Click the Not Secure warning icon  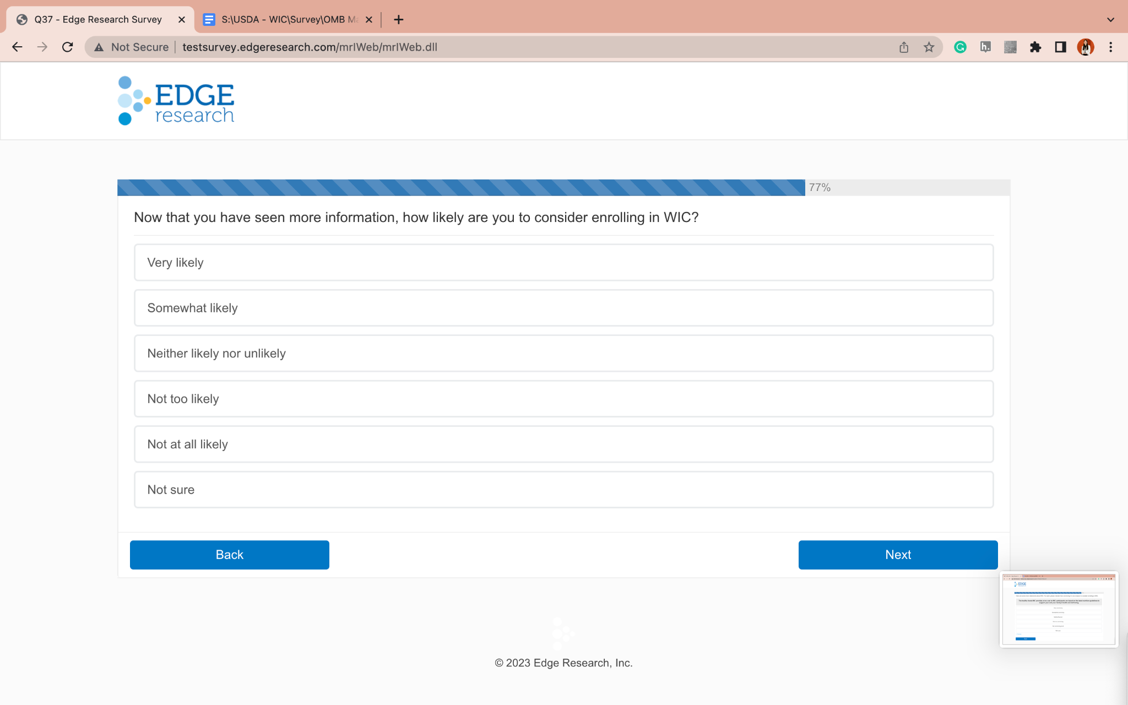click(99, 47)
